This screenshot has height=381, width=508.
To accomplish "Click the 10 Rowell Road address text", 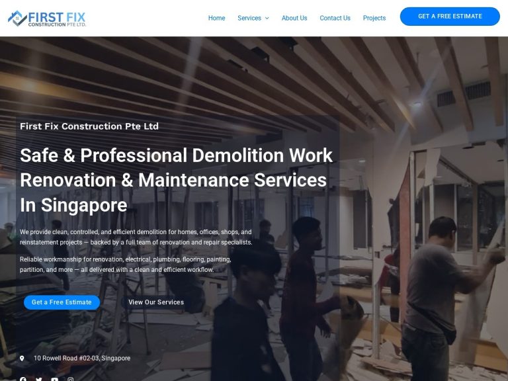I will [x=82, y=359].
